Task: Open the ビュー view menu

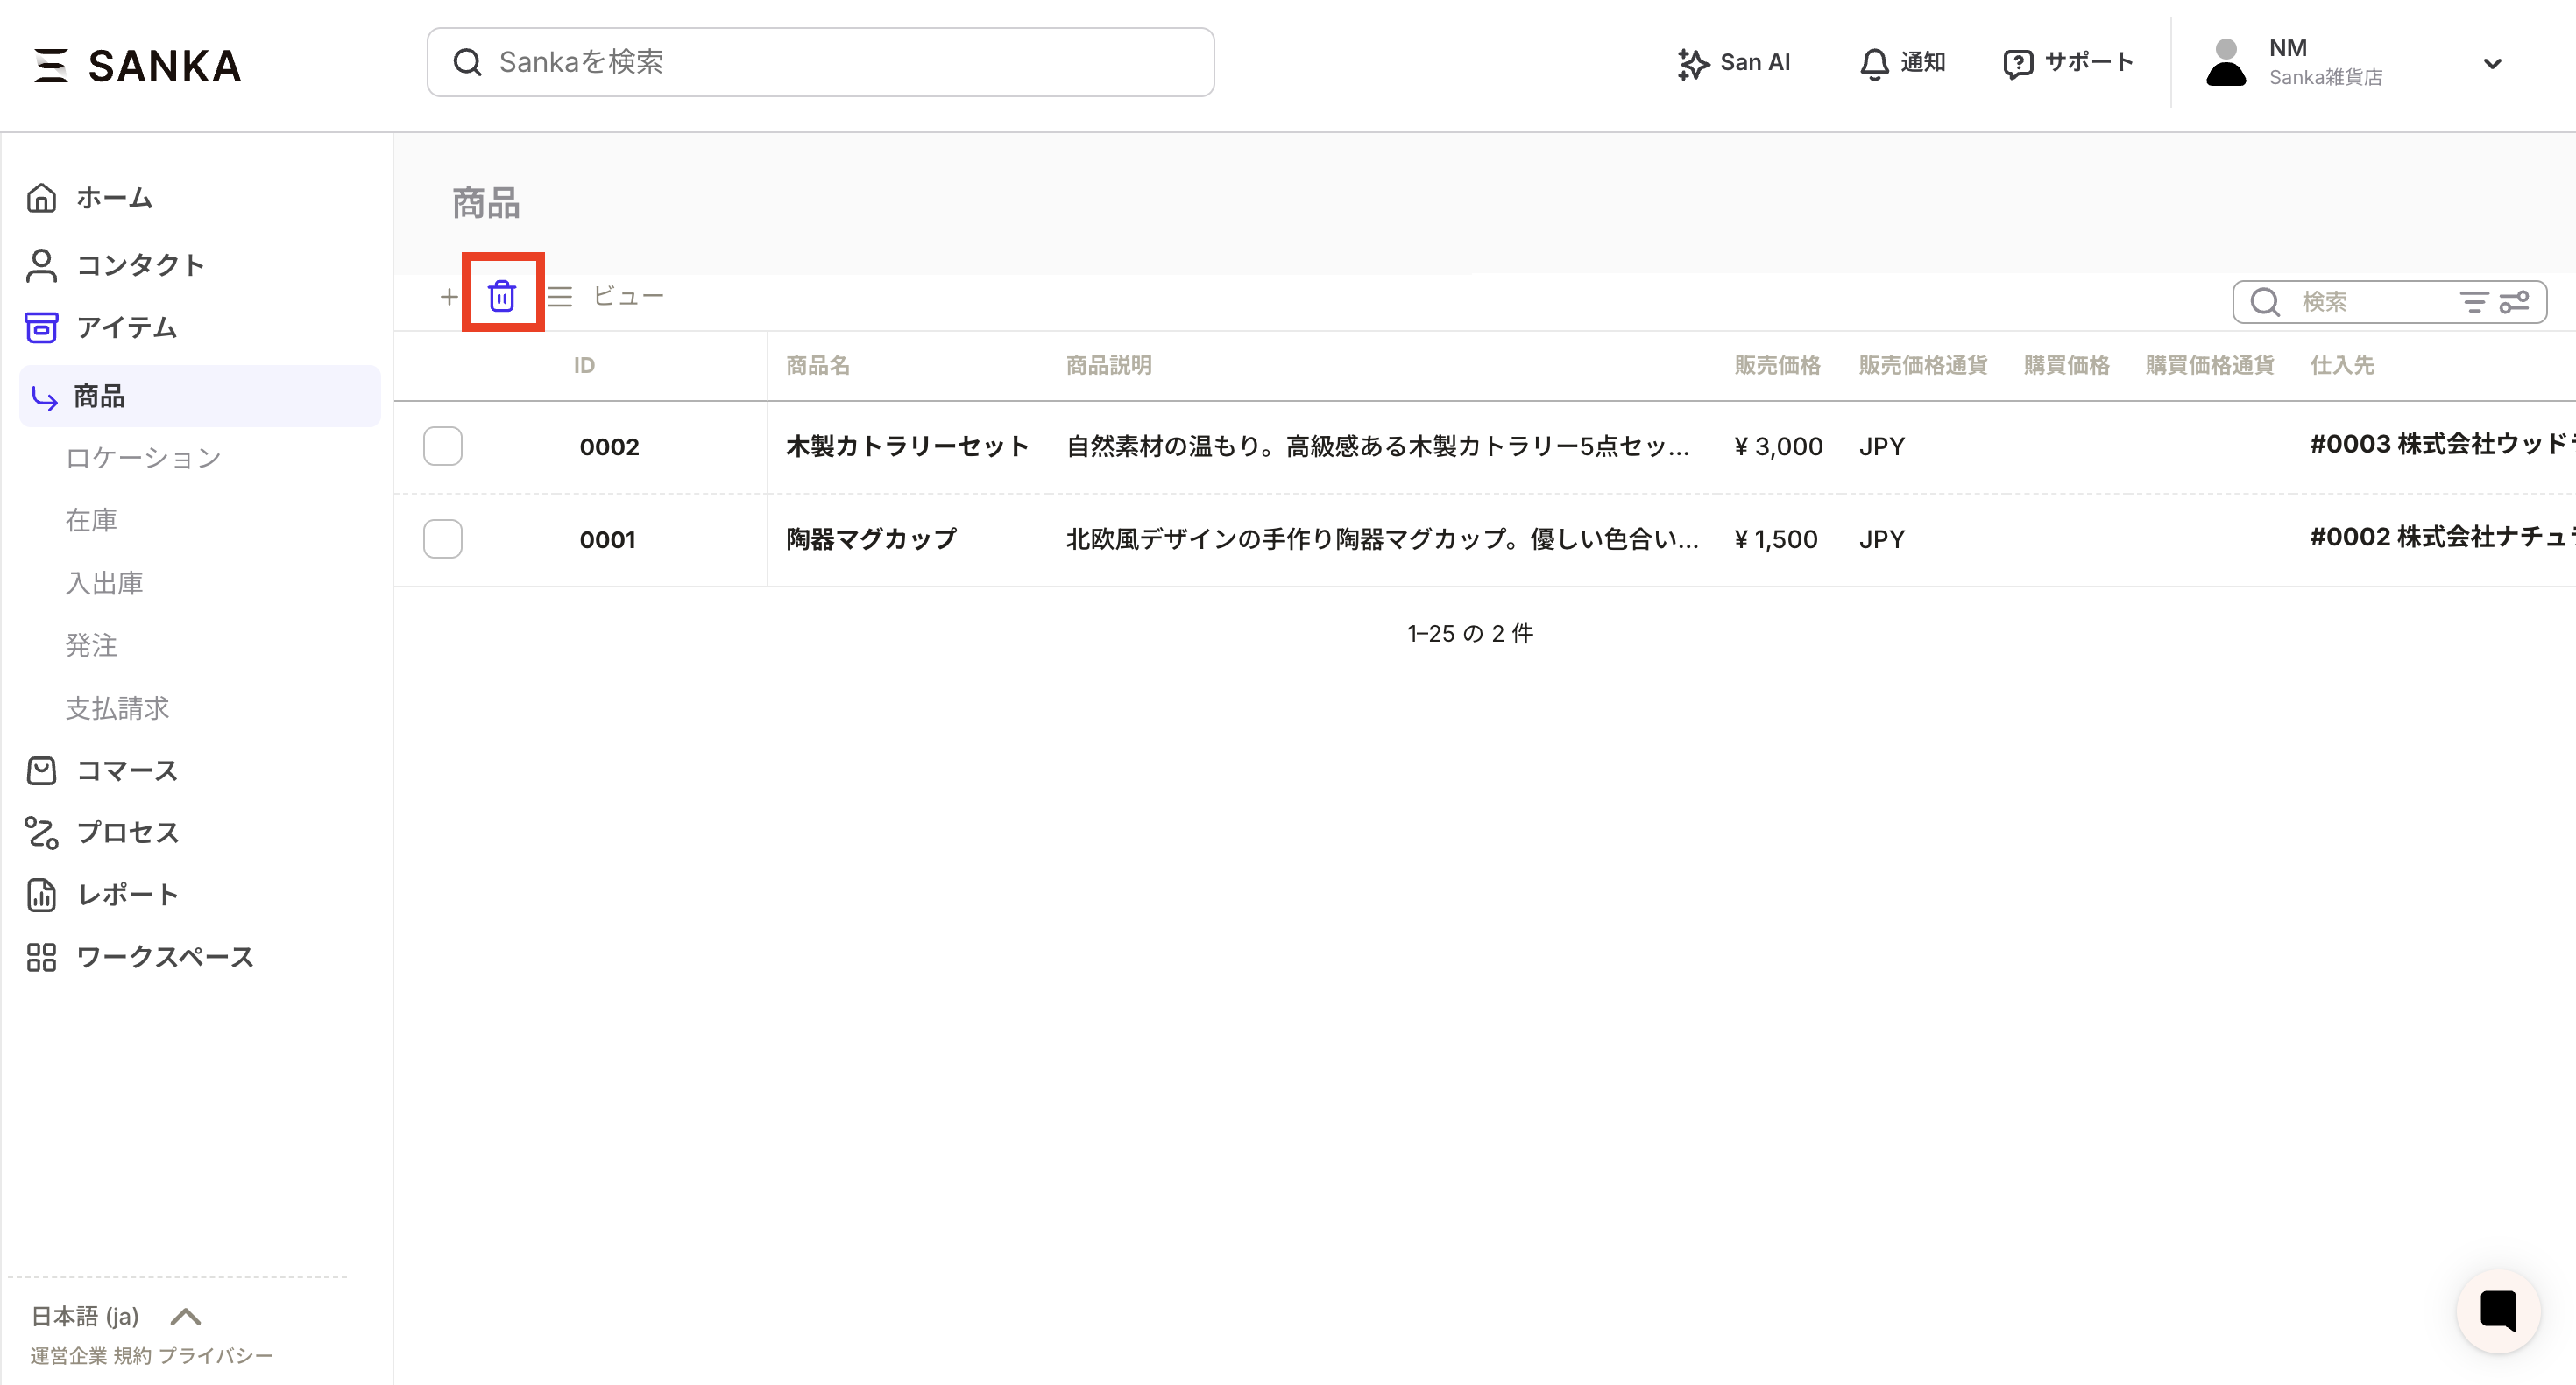Action: (627, 297)
